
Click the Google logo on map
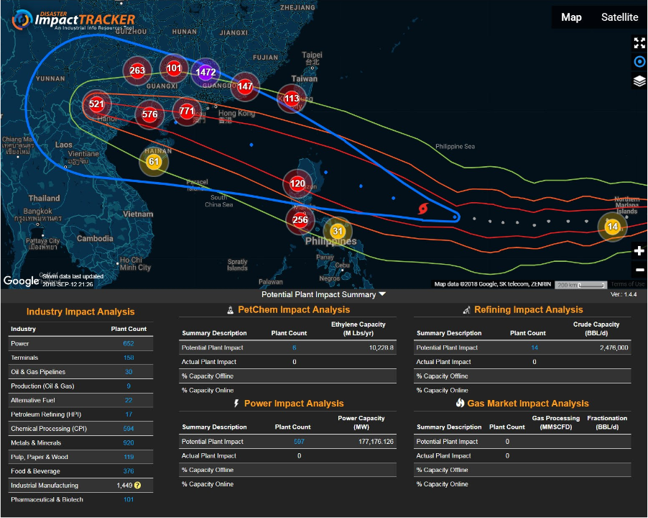tap(21, 281)
